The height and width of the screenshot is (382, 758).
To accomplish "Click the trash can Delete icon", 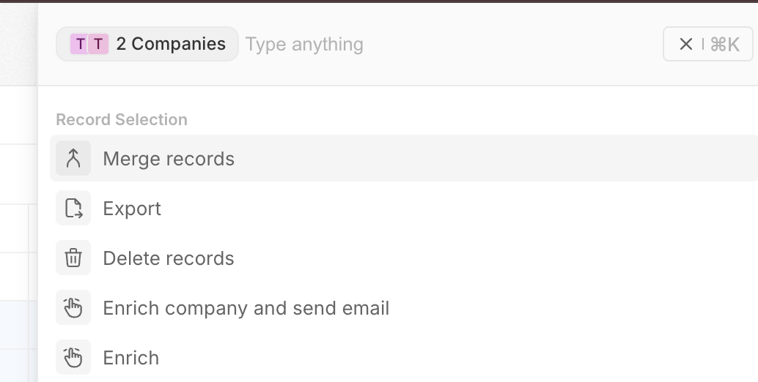I will click(x=73, y=258).
